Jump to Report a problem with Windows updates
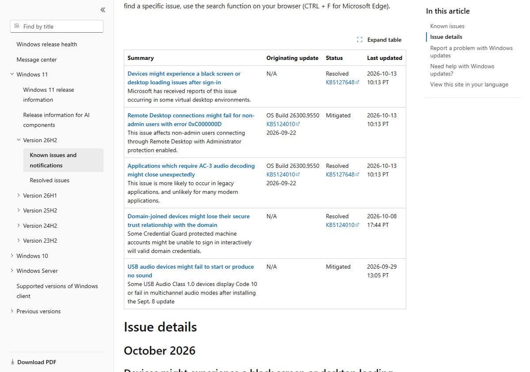The width and height of the screenshot is (530, 372). (471, 52)
